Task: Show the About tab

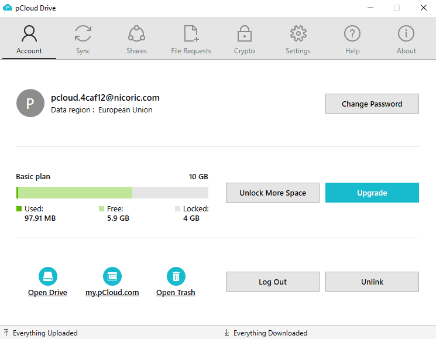Action: [406, 39]
